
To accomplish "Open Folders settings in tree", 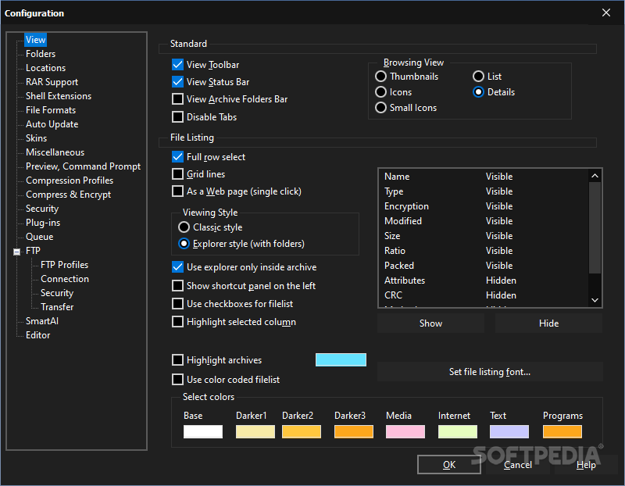I will point(41,54).
